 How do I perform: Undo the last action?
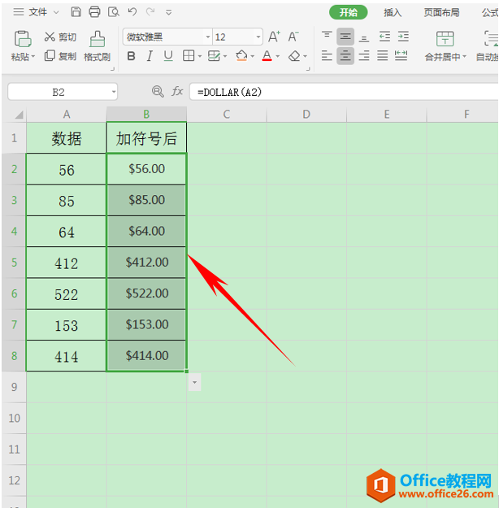coord(132,12)
